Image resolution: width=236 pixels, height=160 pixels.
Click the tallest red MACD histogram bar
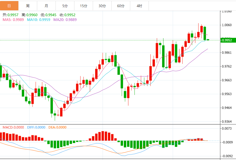coord(103,136)
